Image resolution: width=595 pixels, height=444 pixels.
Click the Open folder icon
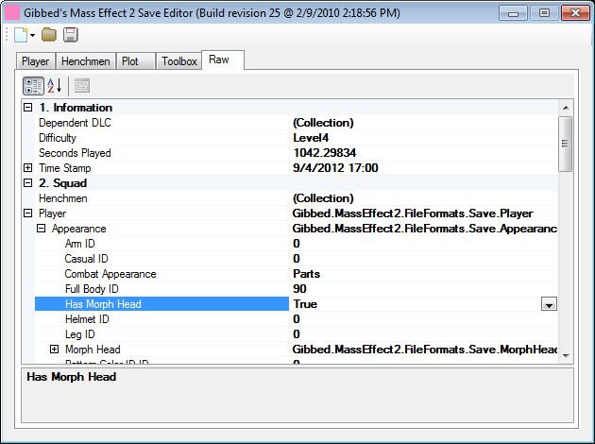49,35
